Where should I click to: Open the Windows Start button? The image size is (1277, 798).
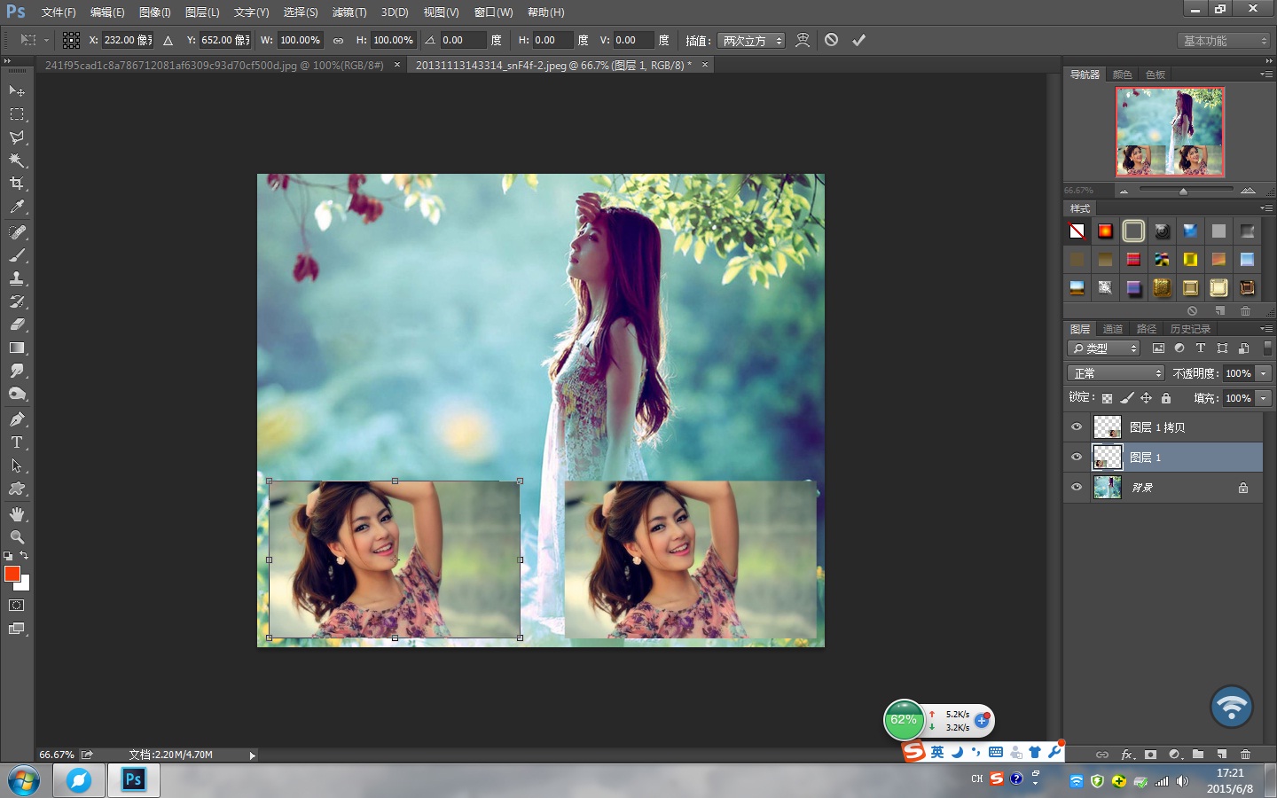tap(24, 781)
